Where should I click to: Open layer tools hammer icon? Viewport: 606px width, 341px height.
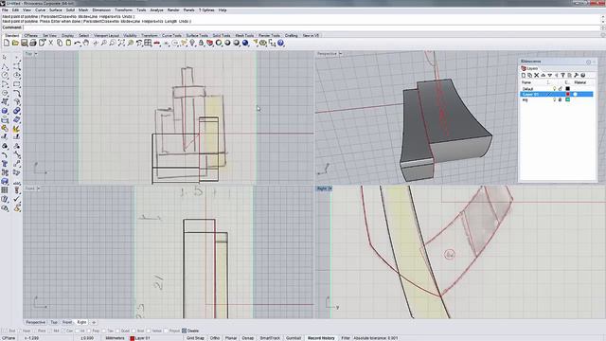[577, 76]
